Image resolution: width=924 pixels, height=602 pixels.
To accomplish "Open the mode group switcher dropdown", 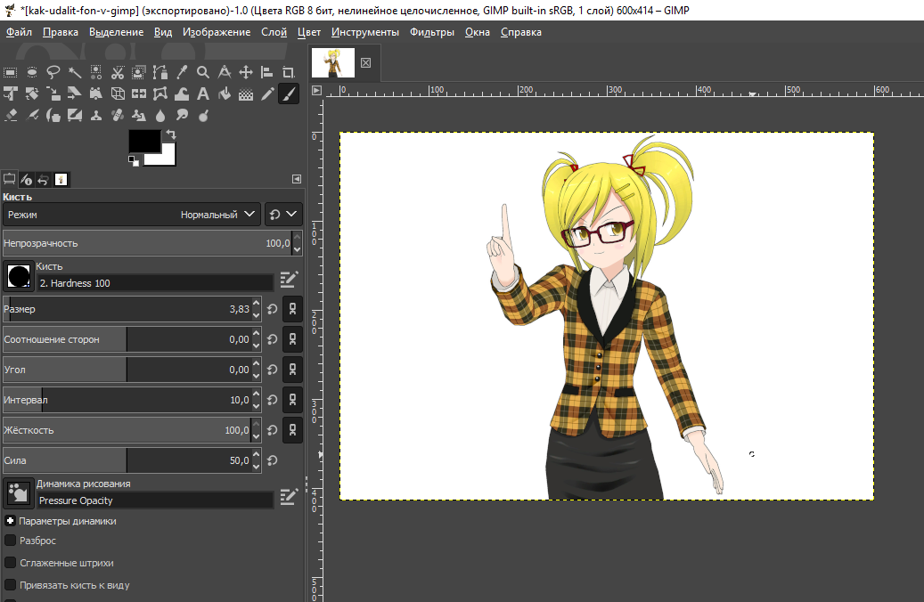I will coord(282,215).
